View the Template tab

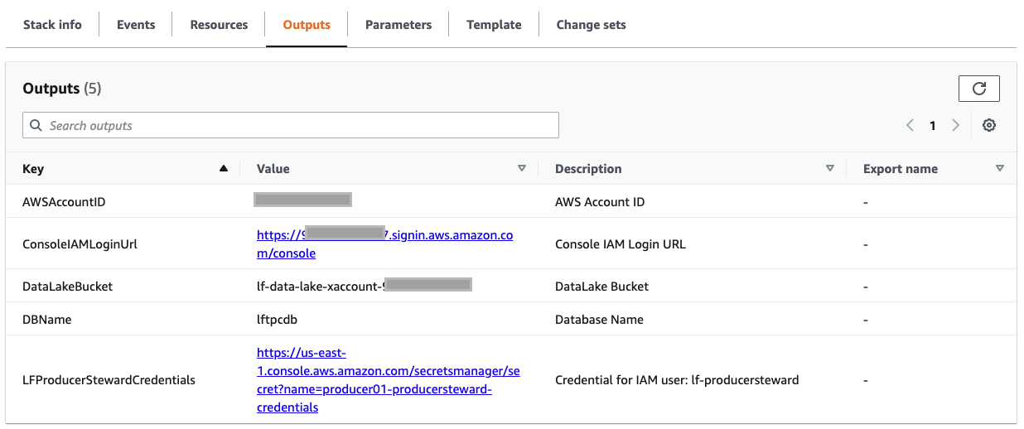tap(494, 25)
